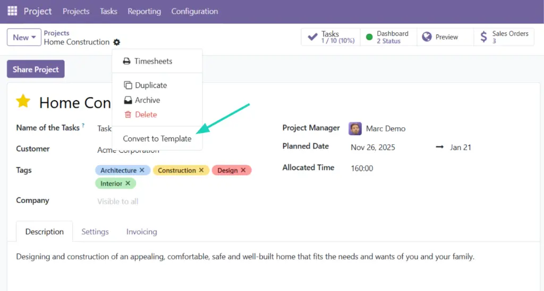
Task: Click the tooltip question mark near Name of the Tasks
Action: pyautogui.click(x=83, y=125)
